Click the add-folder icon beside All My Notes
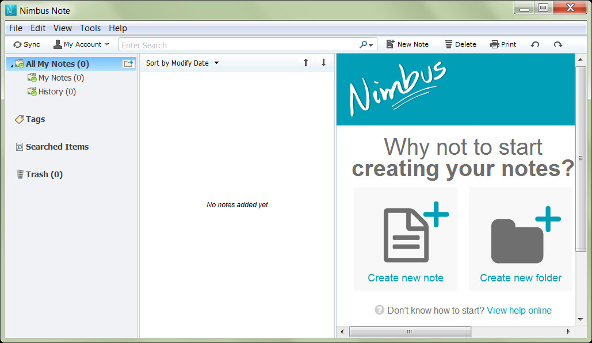The height and width of the screenshot is (343, 592). coord(128,63)
